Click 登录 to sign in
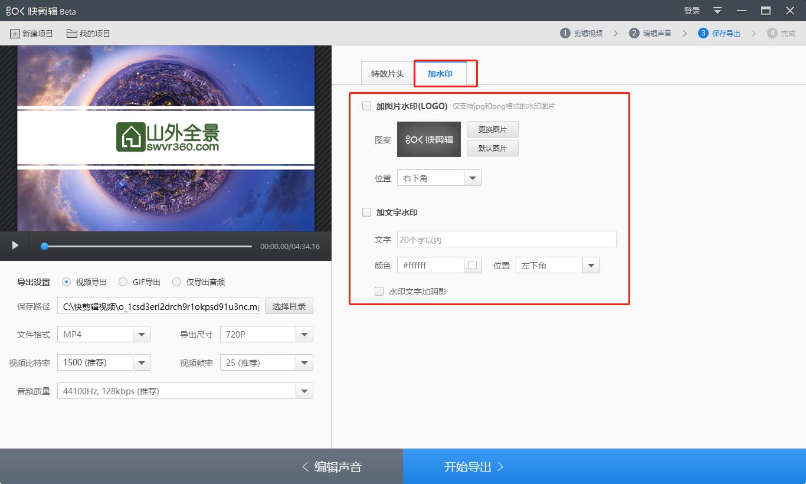The width and height of the screenshot is (806, 484). click(x=692, y=11)
